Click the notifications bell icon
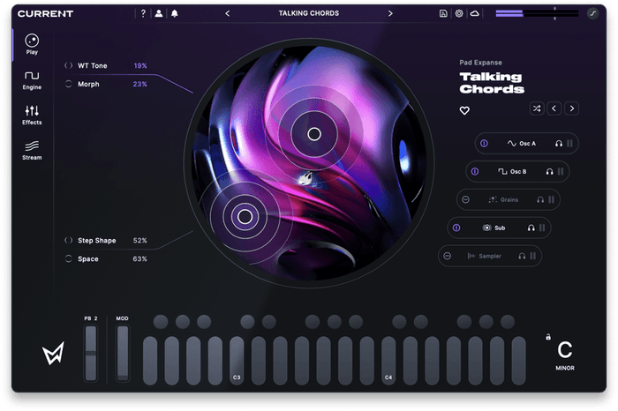 click(174, 13)
